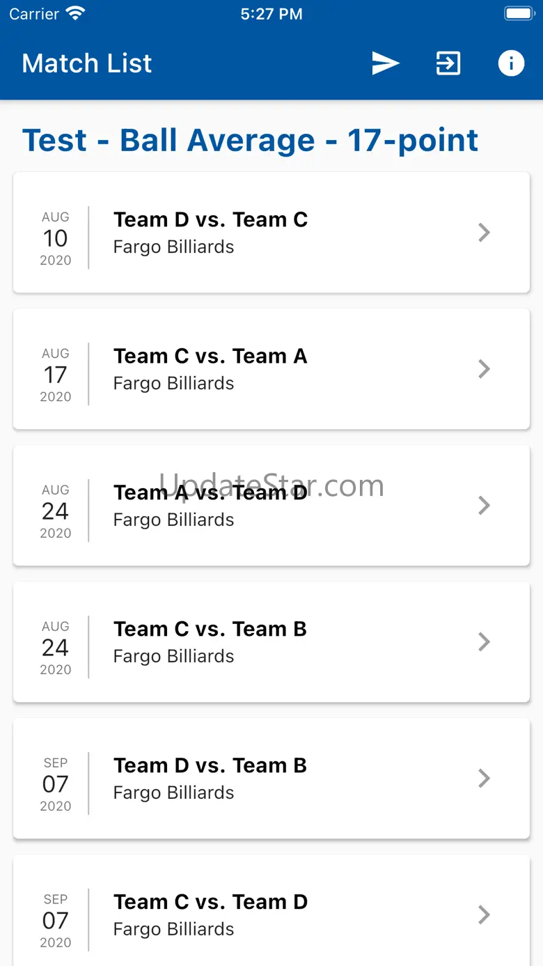The height and width of the screenshot is (966, 543).
Task: Tap the Match List title
Action: click(87, 63)
